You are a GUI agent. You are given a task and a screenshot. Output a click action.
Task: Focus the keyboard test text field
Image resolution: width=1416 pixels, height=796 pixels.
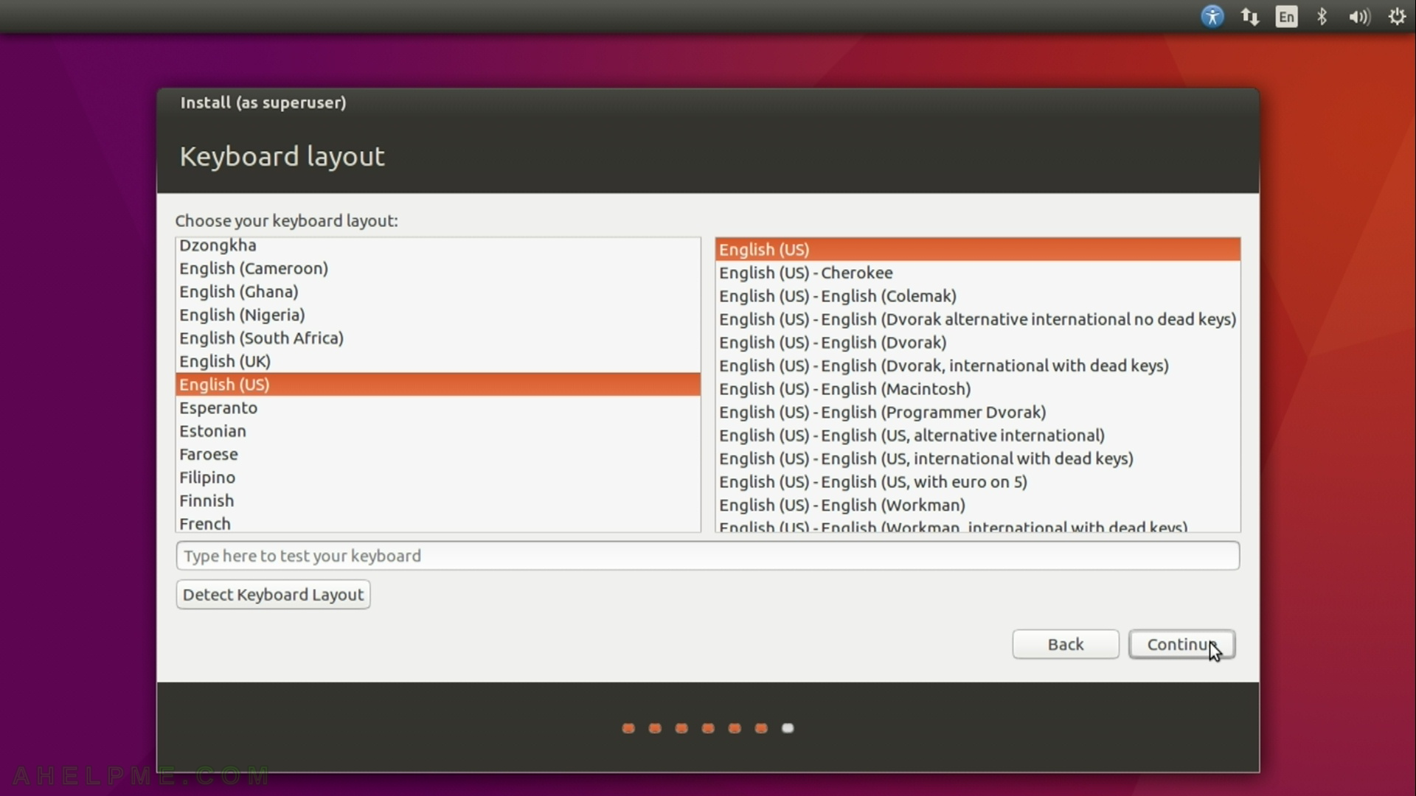pos(708,556)
